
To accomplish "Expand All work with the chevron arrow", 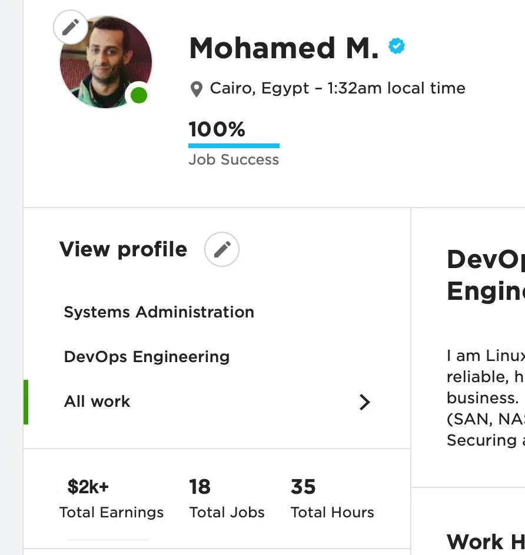I will coord(365,402).
